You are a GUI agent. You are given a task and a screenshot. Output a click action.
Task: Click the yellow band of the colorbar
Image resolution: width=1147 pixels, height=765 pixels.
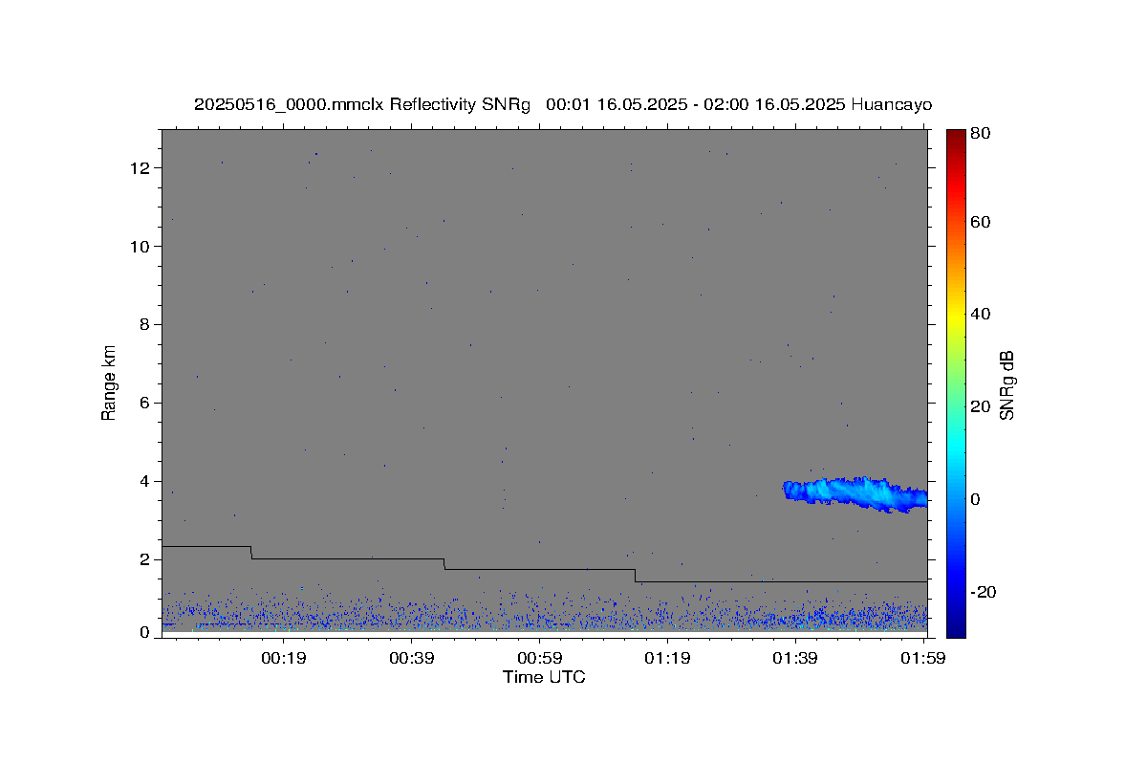(x=956, y=314)
